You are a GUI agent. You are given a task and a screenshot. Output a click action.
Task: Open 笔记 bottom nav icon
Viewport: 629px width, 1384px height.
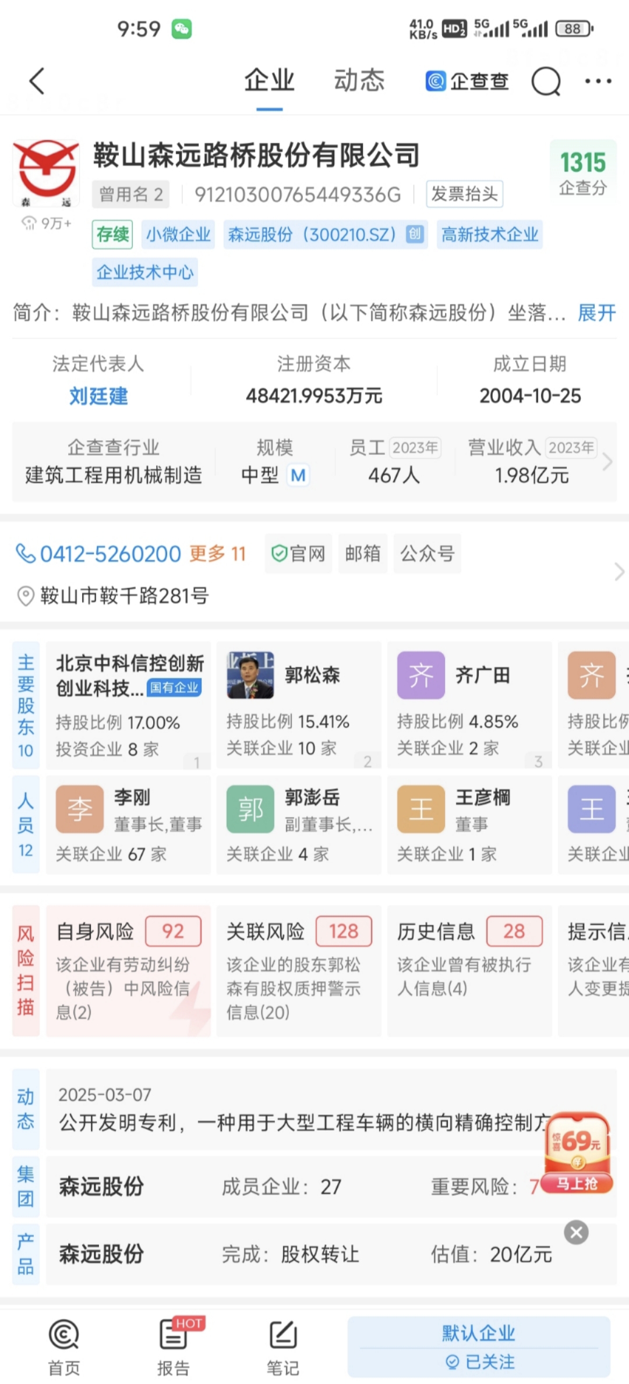[283, 1347]
